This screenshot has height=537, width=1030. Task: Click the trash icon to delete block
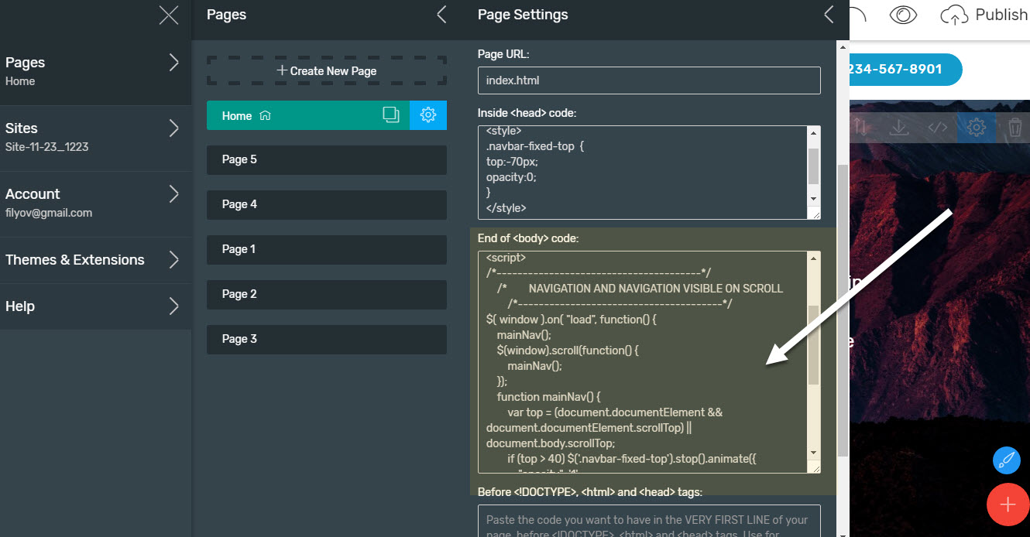click(1015, 128)
